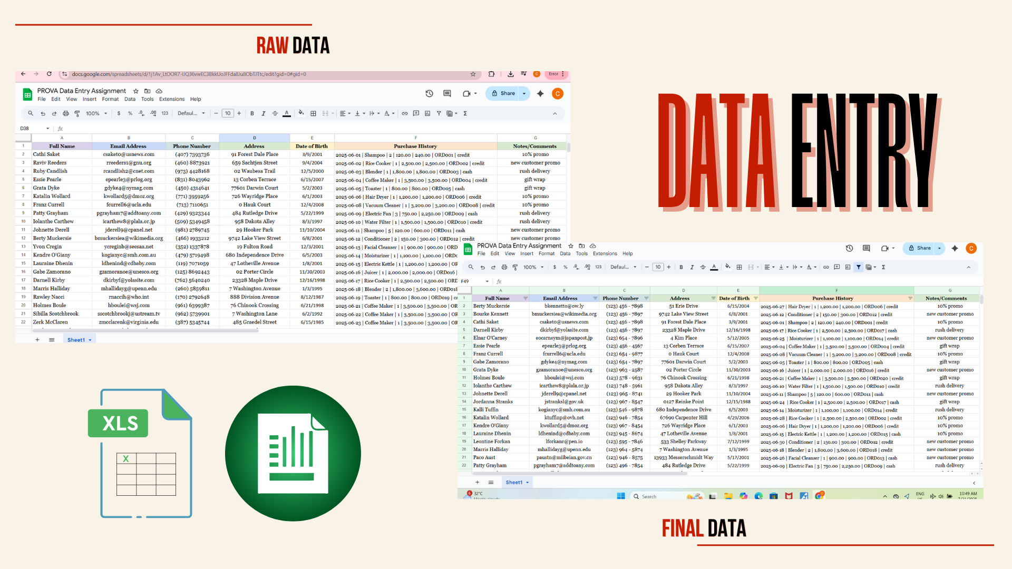Click Gemini spark icon in raw data window
Viewport: 1012px width, 569px height.
(x=540, y=93)
